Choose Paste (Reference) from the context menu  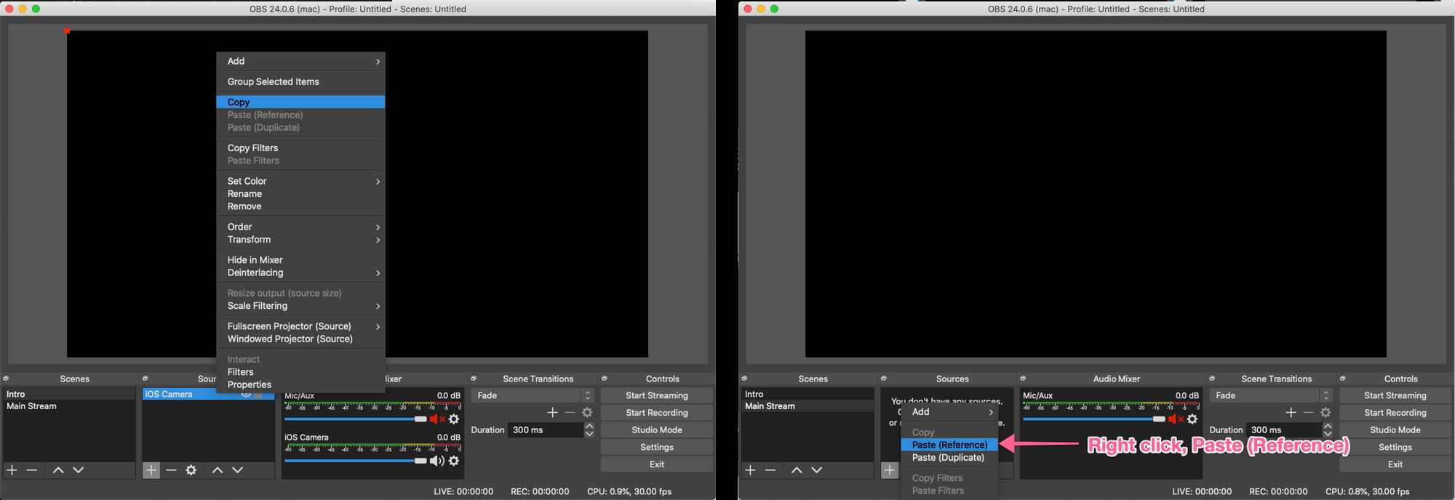click(949, 445)
